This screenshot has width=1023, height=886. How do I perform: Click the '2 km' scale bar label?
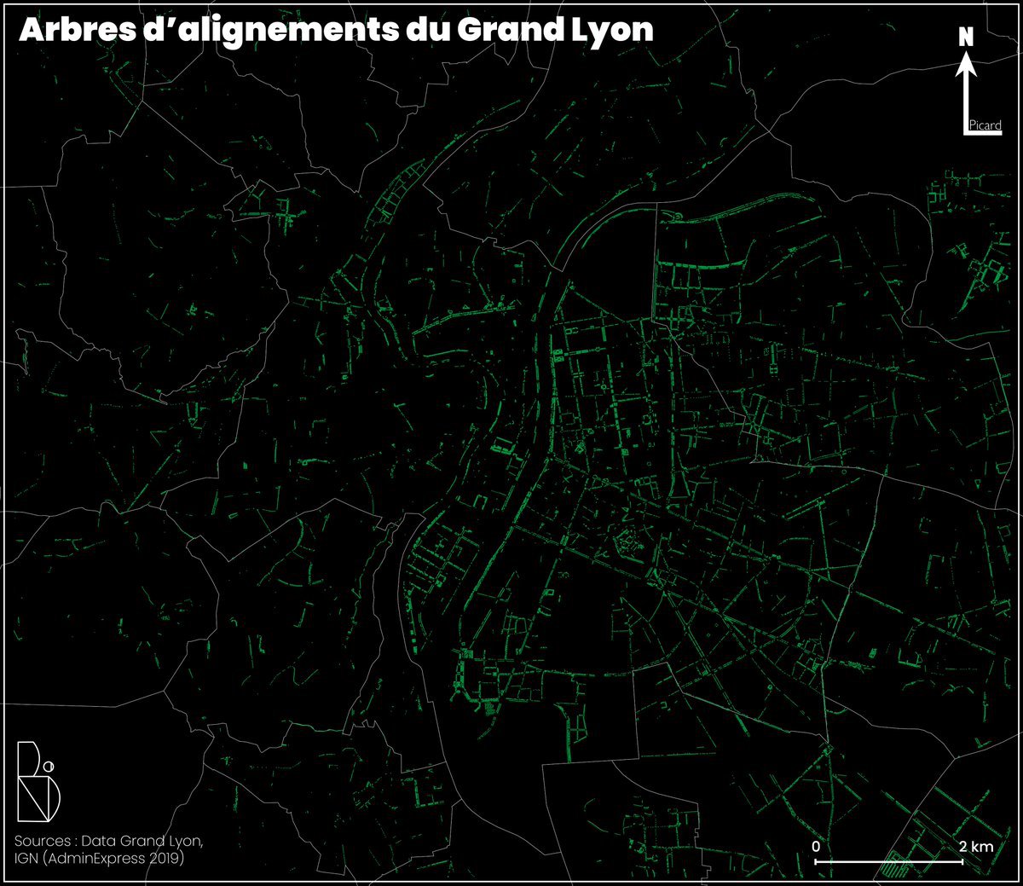(975, 847)
